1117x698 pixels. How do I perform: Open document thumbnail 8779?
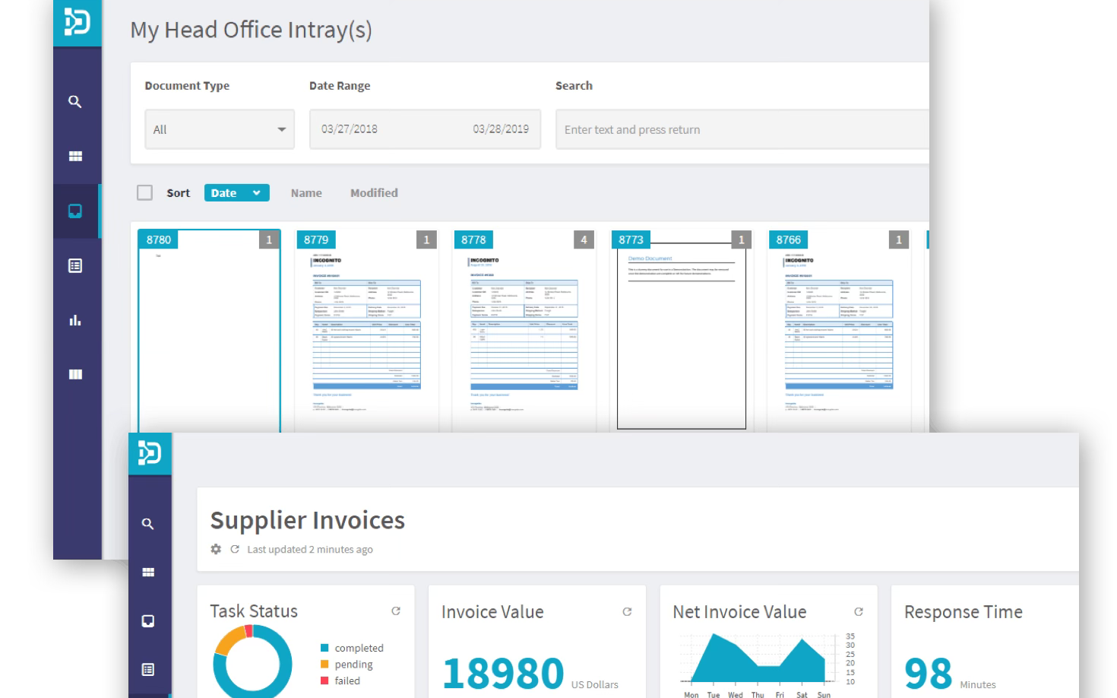(x=366, y=331)
